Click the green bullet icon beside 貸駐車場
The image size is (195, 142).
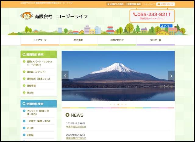coord(24,86)
